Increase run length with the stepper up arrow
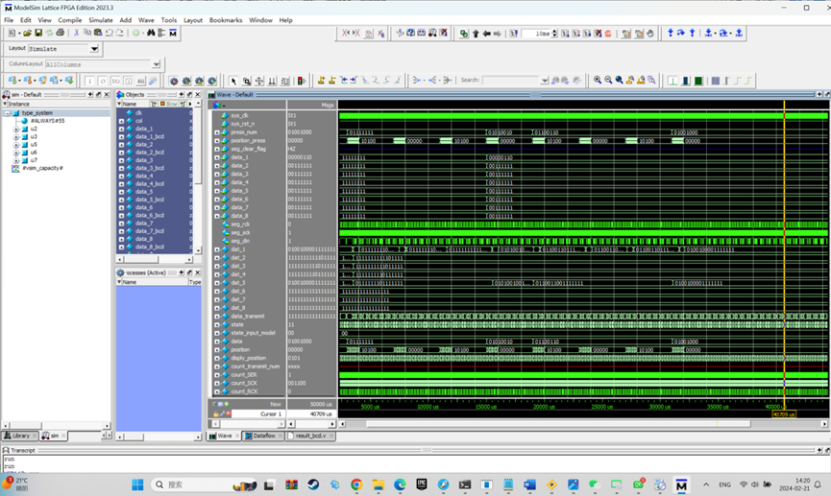831x496 pixels. pos(554,32)
